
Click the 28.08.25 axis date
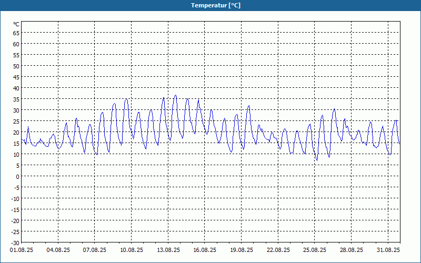351,250
